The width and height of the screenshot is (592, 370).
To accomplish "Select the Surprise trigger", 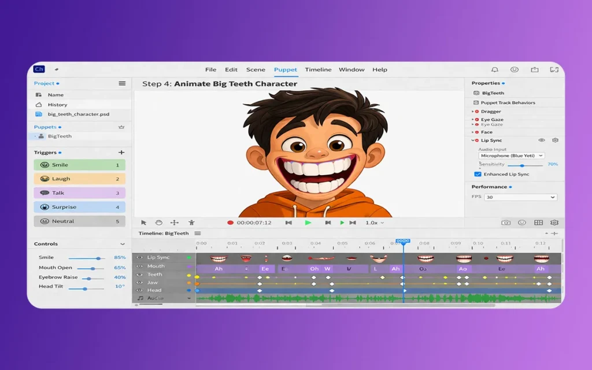I will [79, 207].
